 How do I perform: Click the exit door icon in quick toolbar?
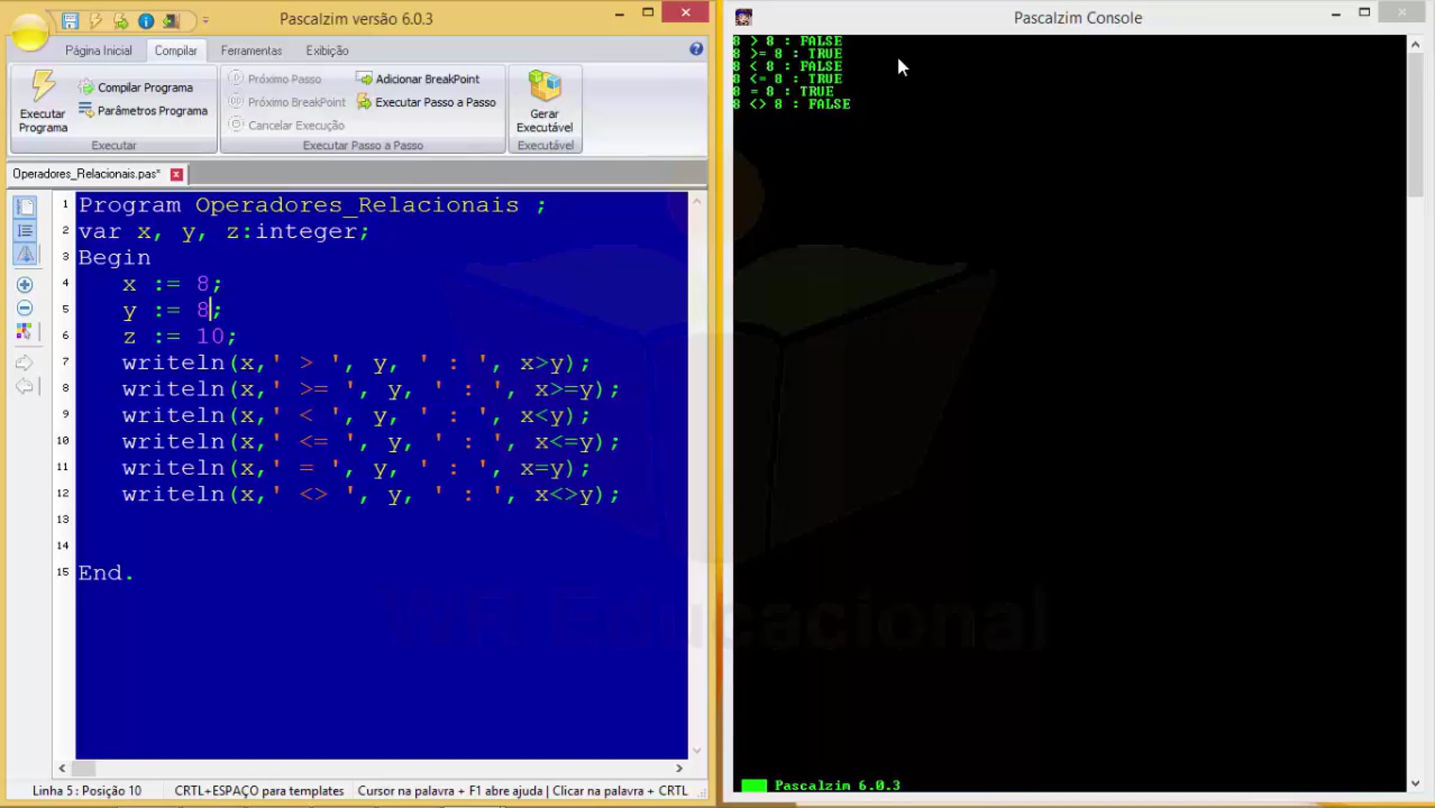click(x=171, y=22)
